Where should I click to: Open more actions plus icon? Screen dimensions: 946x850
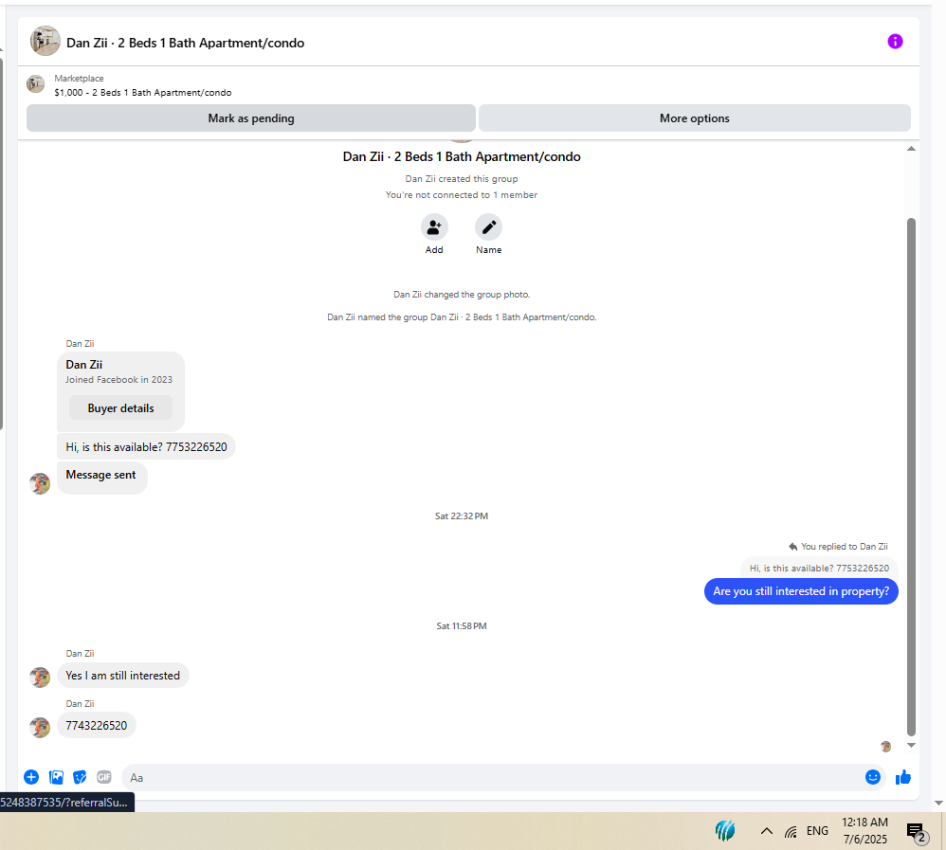[x=31, y=777]
